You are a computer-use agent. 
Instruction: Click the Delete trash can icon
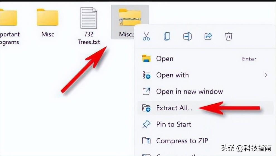point(229,36)
